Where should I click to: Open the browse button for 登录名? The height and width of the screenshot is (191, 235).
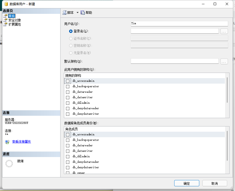[x=224, y=31]
